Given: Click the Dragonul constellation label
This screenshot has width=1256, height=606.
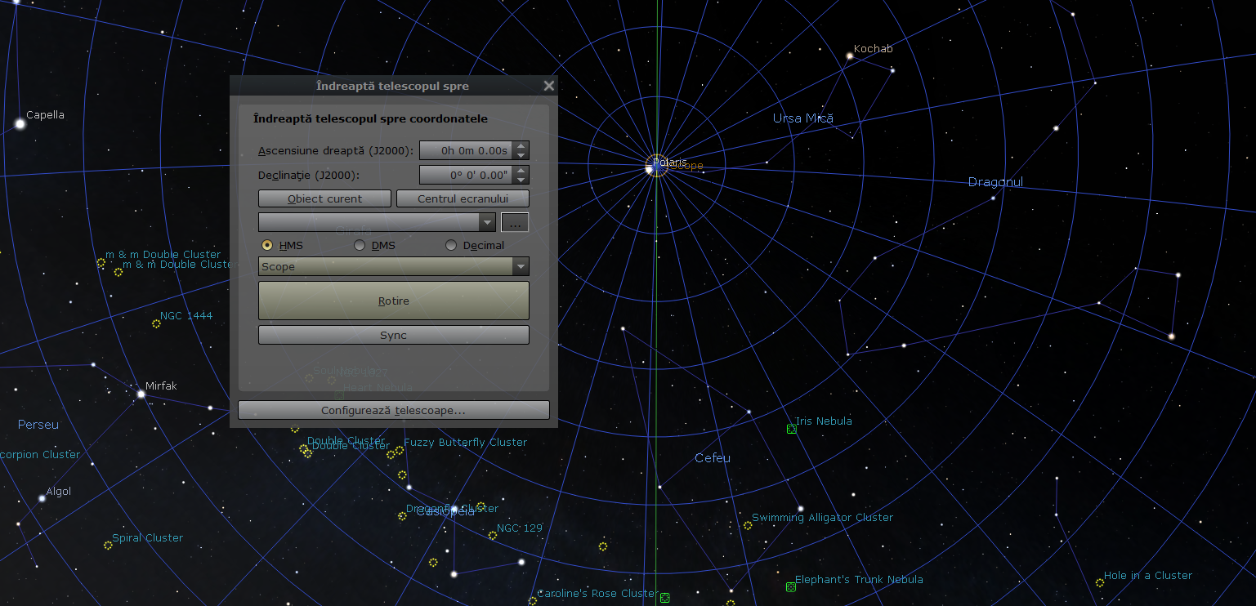Looking at the screenshot, I should (995, 181).
